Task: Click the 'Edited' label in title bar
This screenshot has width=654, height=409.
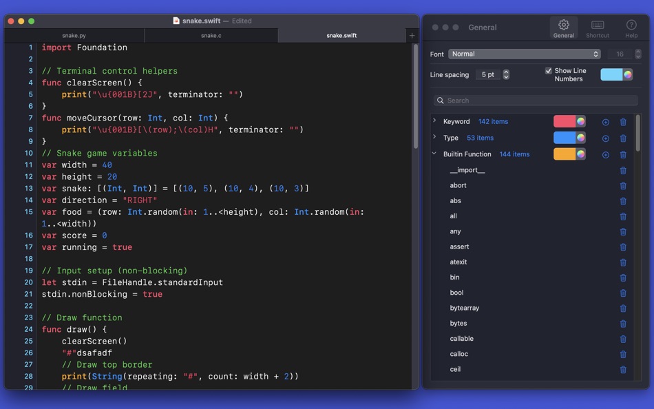Action: click(242, 21)
